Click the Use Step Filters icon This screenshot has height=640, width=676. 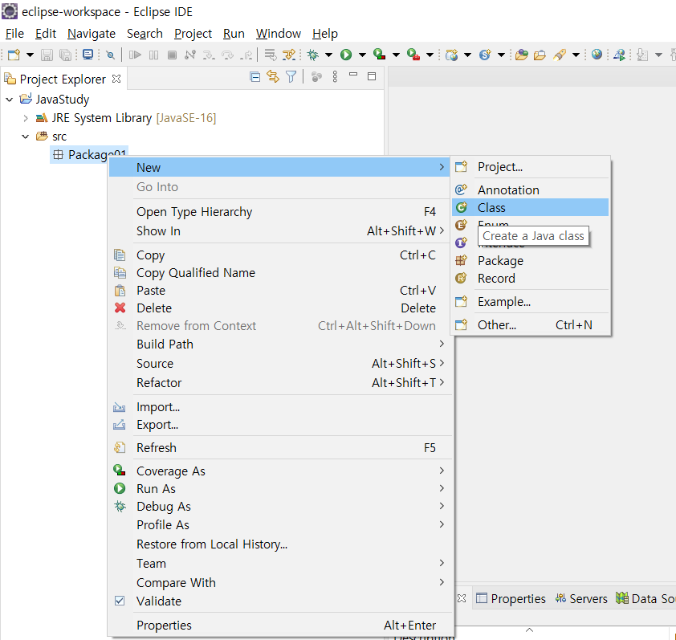pos(289,55)
